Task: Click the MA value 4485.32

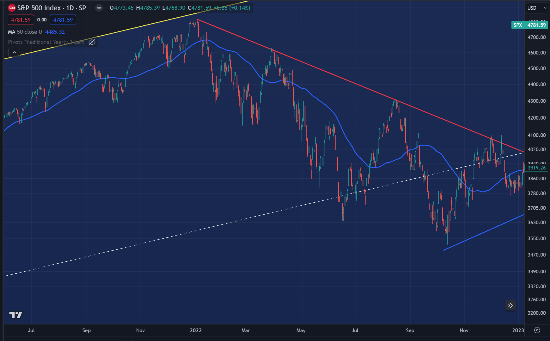Action: [x=55, y=32]
